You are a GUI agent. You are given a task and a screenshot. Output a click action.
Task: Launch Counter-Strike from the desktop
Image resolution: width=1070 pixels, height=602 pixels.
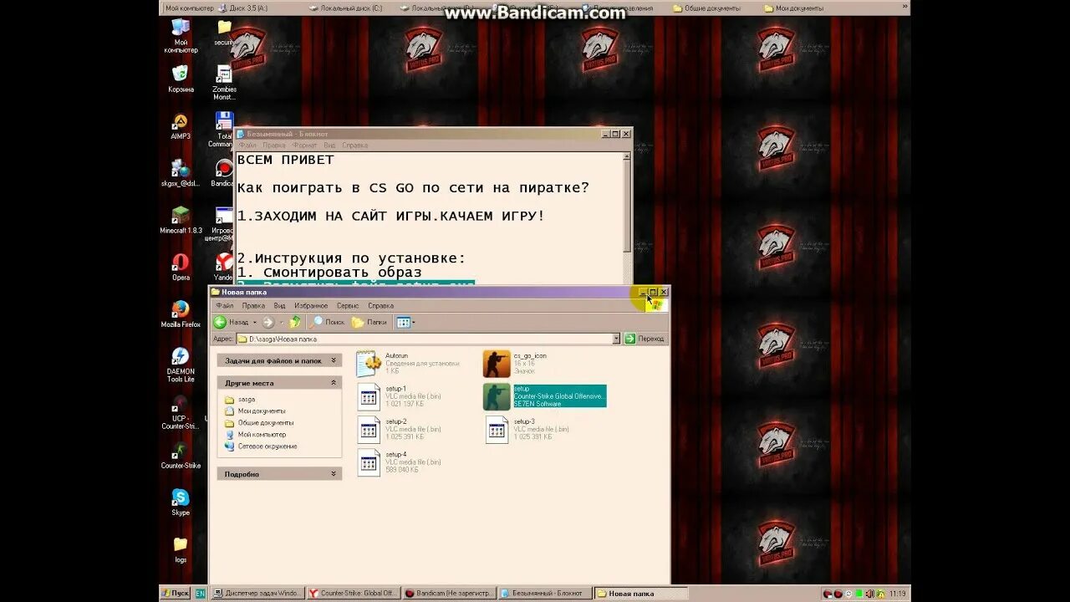click(181, 457)
